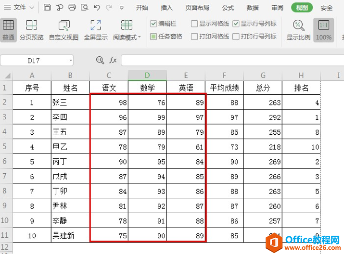Click into the formula bar input

pos(232,60)
